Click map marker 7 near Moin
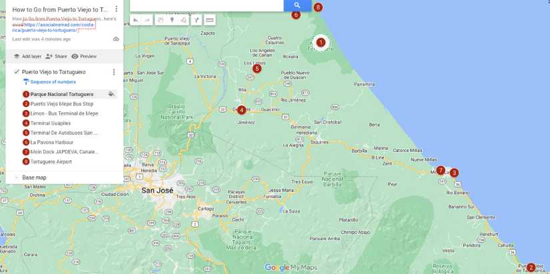The width and height of the screenshot is (550, 274). tap(441, 171)
